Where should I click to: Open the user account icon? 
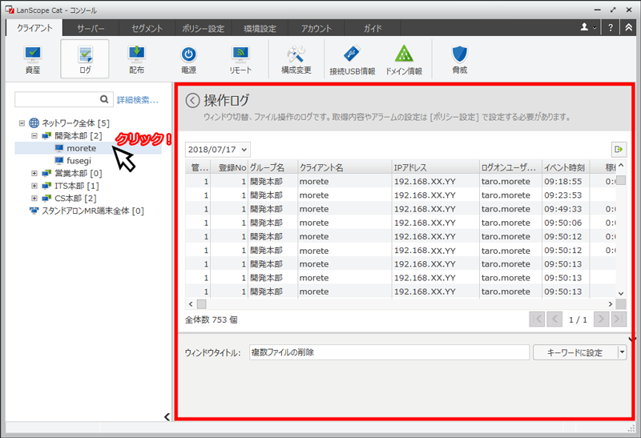pyautogui.click(x=584, y=27)
